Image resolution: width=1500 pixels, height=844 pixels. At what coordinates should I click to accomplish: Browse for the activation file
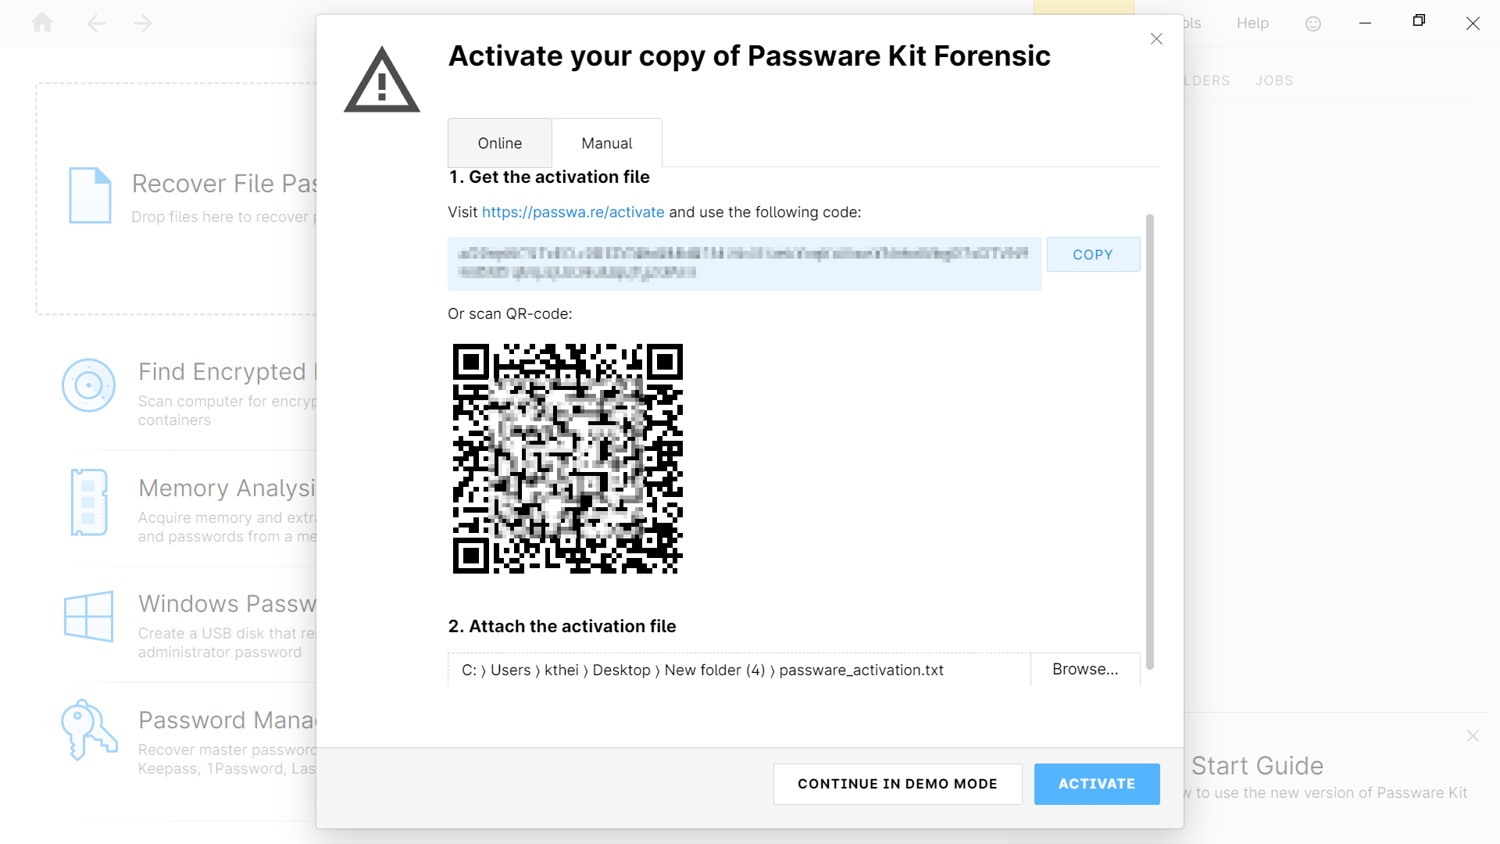[1084, 669]
